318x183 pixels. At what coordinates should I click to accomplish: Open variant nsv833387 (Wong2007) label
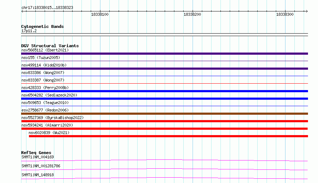(43, 80)
